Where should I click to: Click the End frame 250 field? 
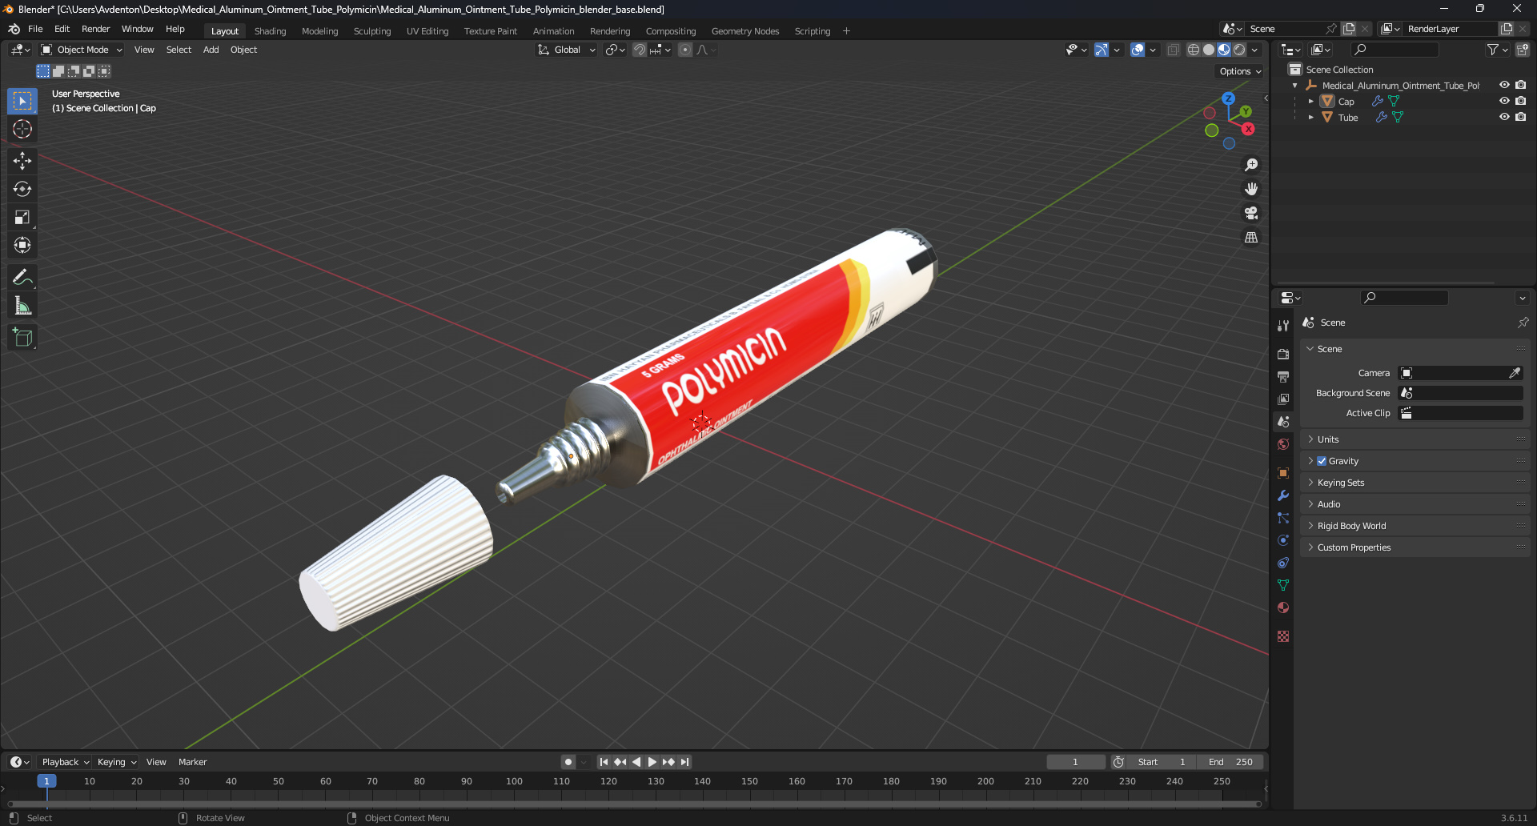[x=1230, y=762]
